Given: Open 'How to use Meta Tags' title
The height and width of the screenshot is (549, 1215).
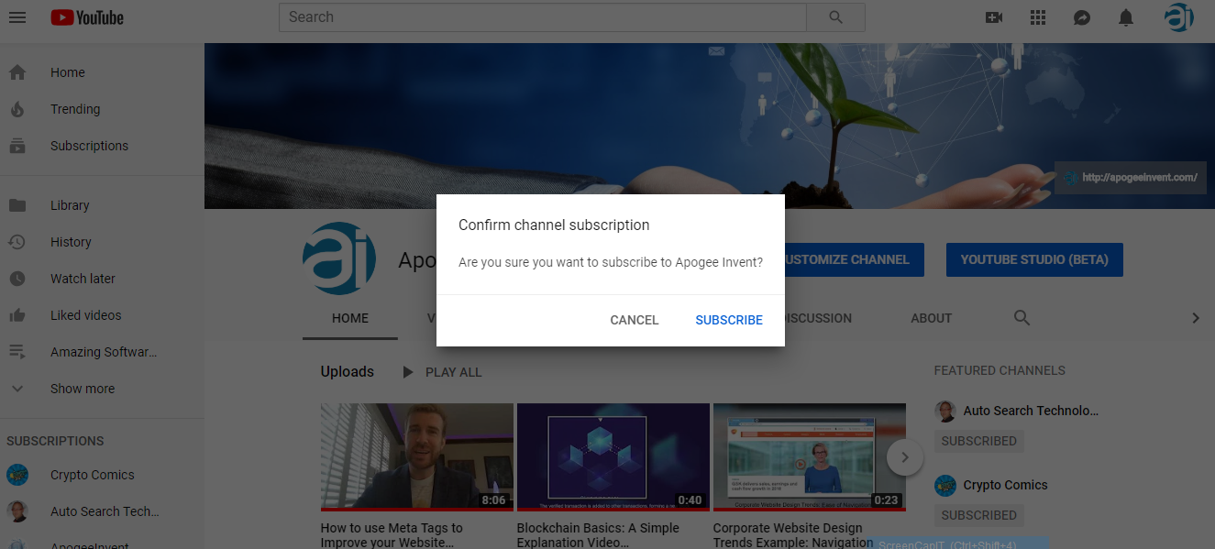Looking at the screenshot, I should click(392, 535).
